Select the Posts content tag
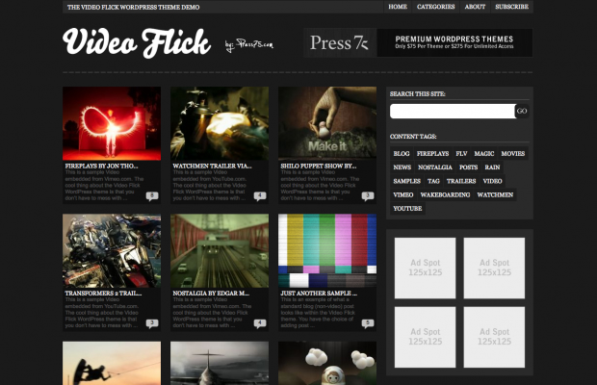 point(468,167)
